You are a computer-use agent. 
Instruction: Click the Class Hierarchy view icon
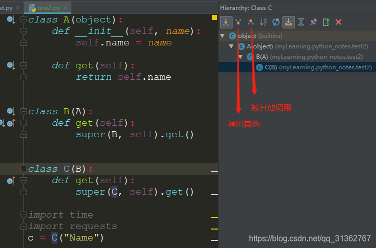[225, 22]
